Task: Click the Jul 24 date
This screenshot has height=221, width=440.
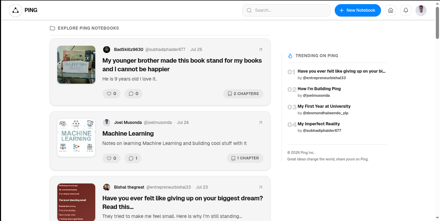Action: 183,123
